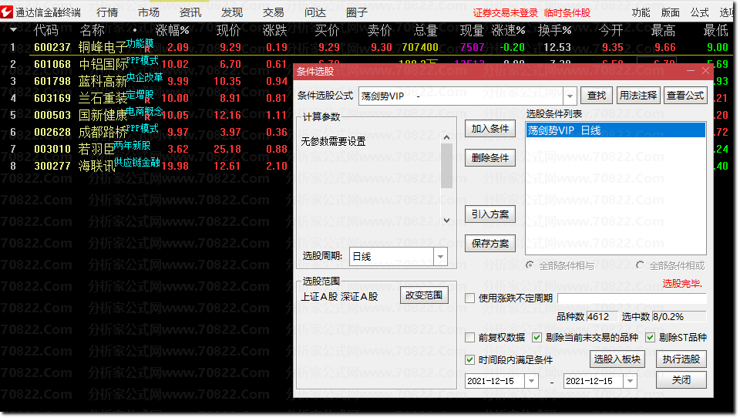The height and width of the screenshot is (418, 740).
Task: Select 荡剑势VIP 日线 in condition list
Action: click(x=615, y=130)
